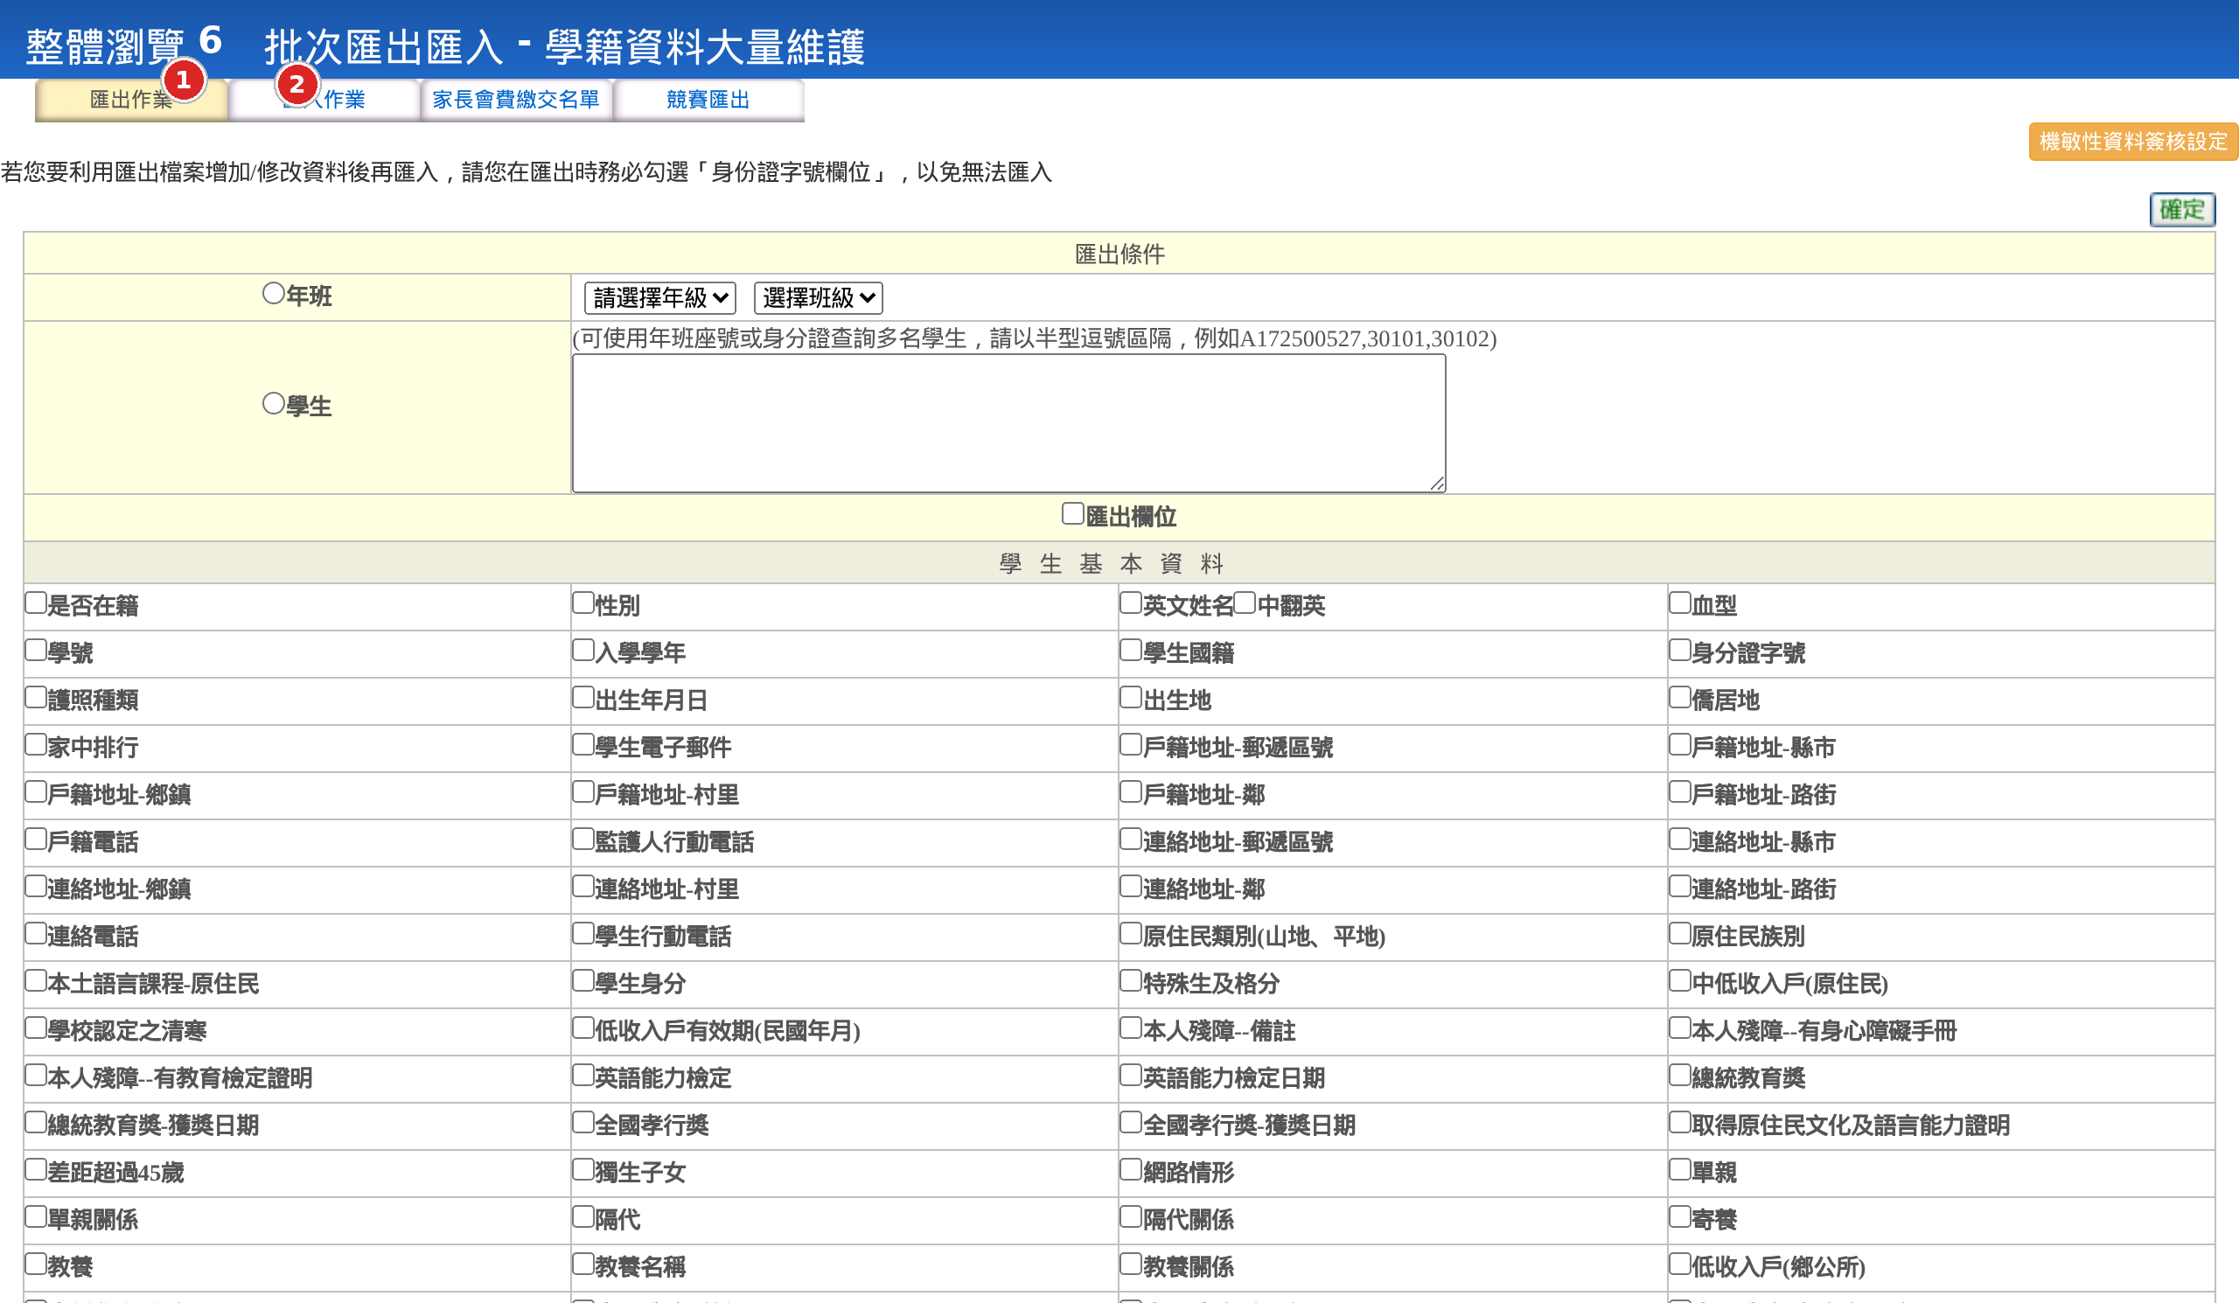Image resolution: width=2239 pixels, height=1303 pixels.
Task: Check the 本土語言課程-原住民 checkbox
Action: coord(36,980)
